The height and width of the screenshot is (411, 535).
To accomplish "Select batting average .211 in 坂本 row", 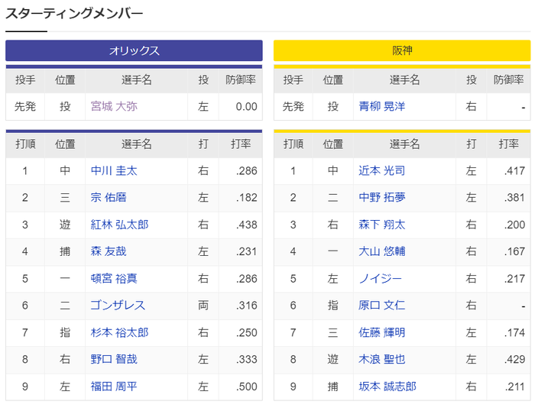I will pos(514,387).
